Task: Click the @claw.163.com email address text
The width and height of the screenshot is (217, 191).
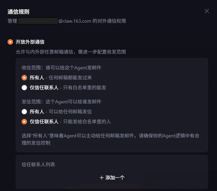Action: (x=75, y=21)
